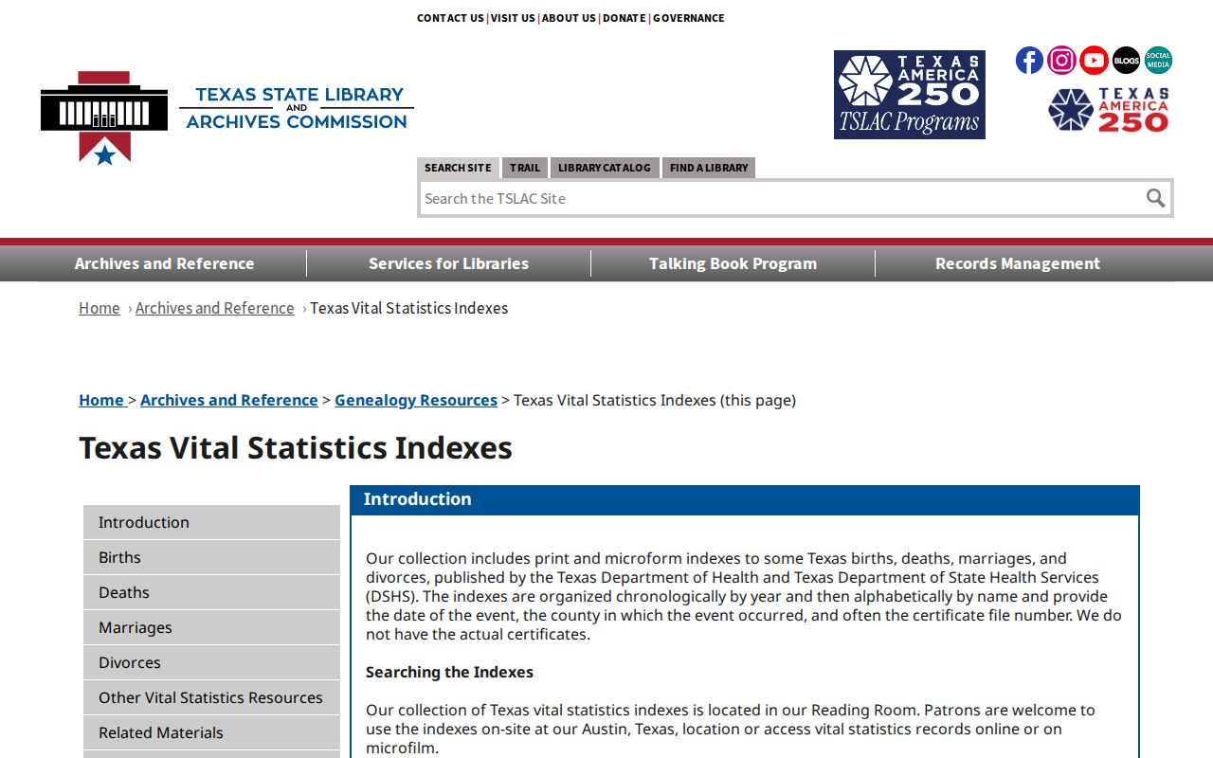Click the Texas Vital Statistics Indexes heading

(x=296, y=447)
